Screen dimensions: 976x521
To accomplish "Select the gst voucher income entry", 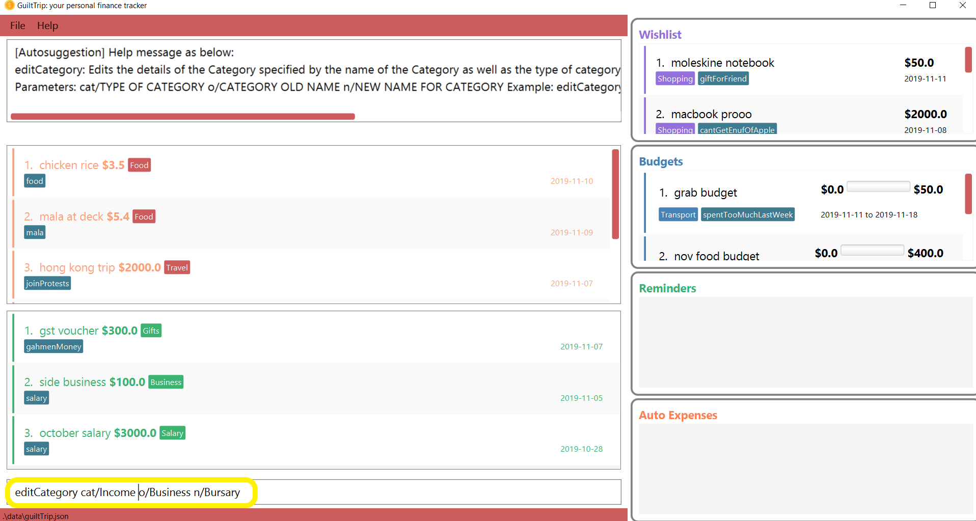I will [x=316, y=338].
